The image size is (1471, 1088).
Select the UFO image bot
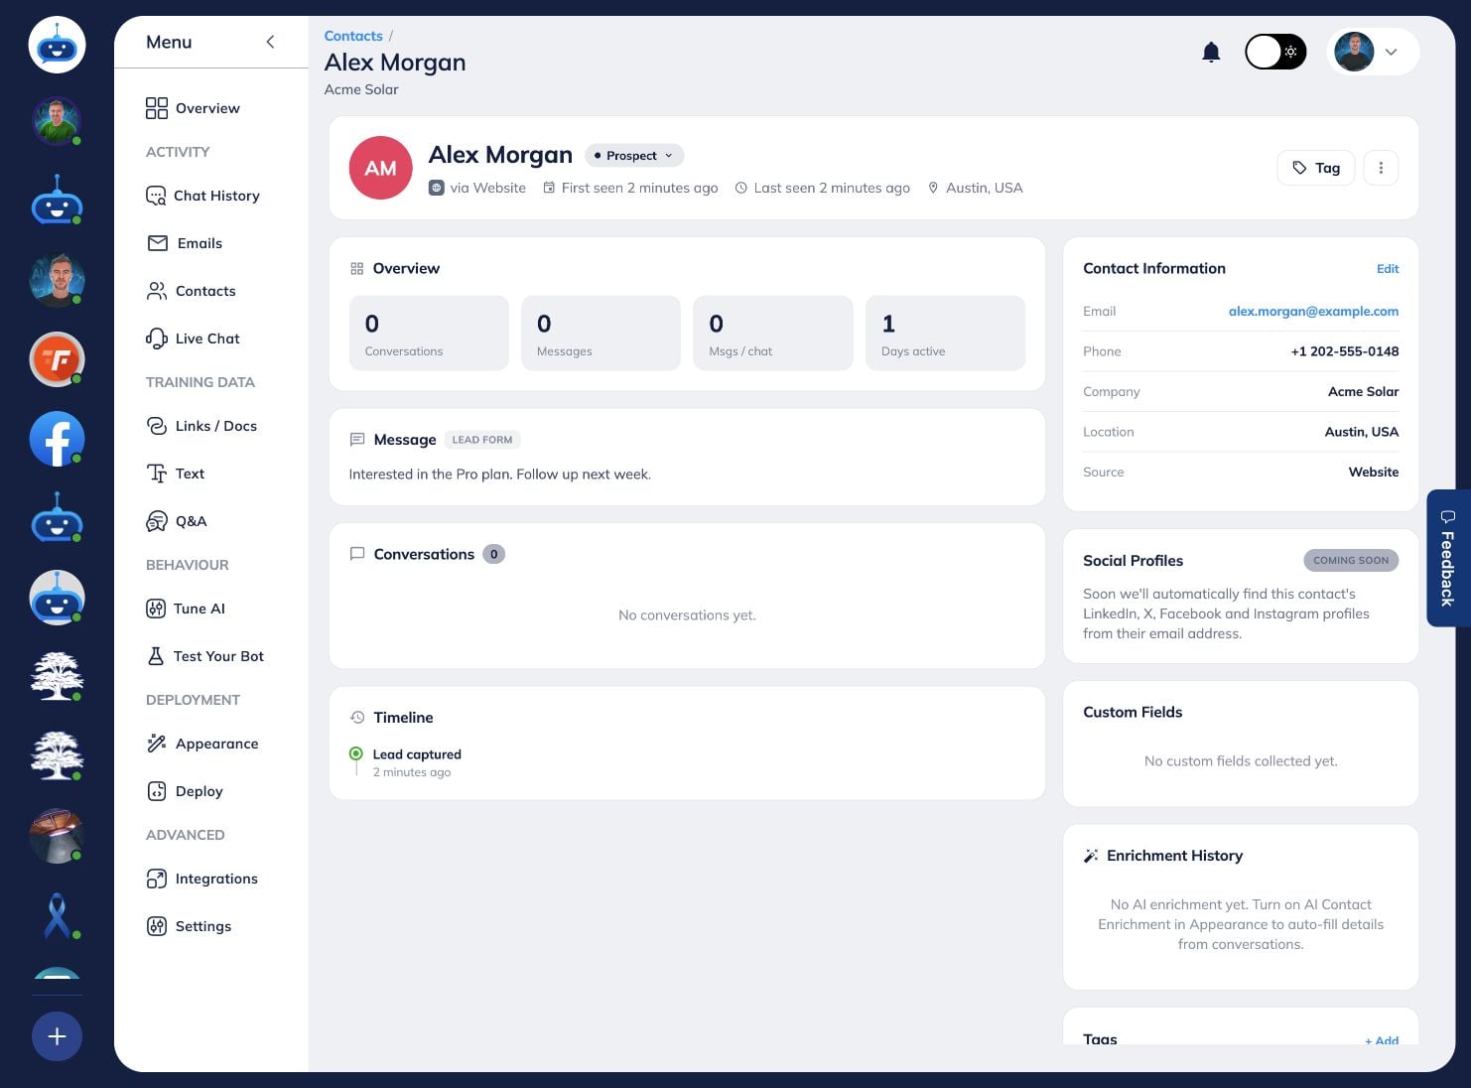[x=57, y=836]
